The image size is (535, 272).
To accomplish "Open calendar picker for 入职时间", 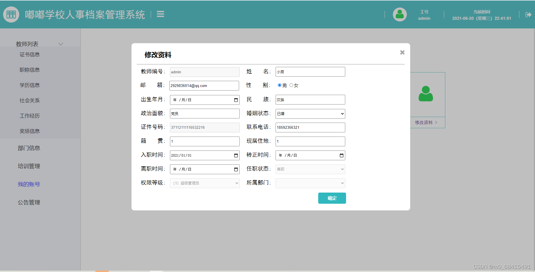I will (x=236, y=155).
